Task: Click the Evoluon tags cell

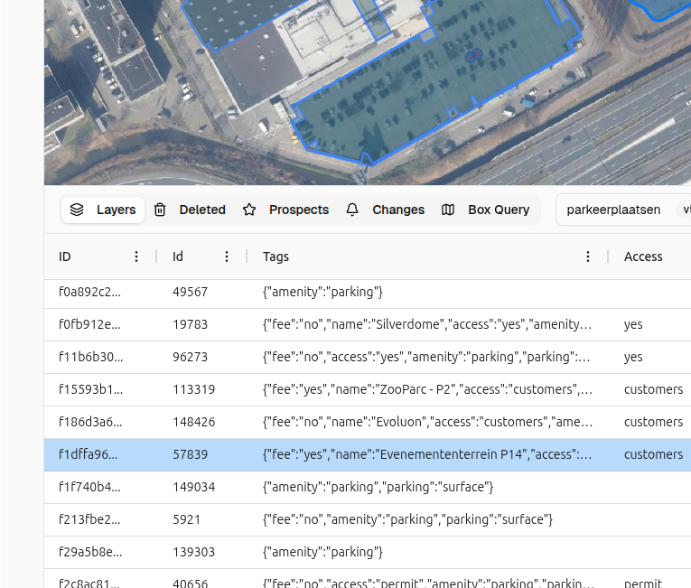Action: (427, 423)
